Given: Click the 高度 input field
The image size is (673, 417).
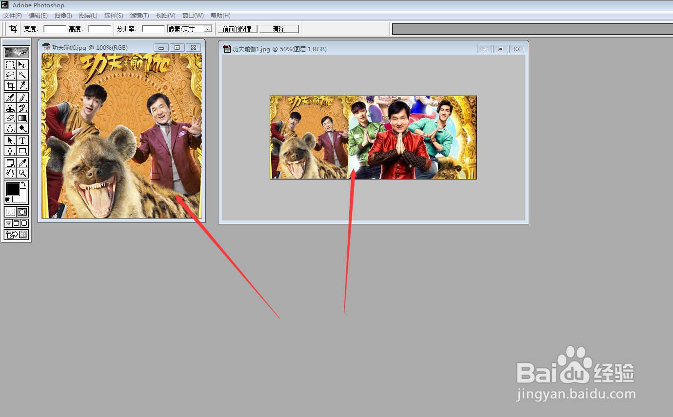Looking at the screenshot, I should [x=100, y=29].
